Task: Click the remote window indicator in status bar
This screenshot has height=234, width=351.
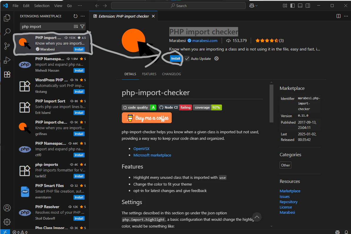Action: (5, 232)
